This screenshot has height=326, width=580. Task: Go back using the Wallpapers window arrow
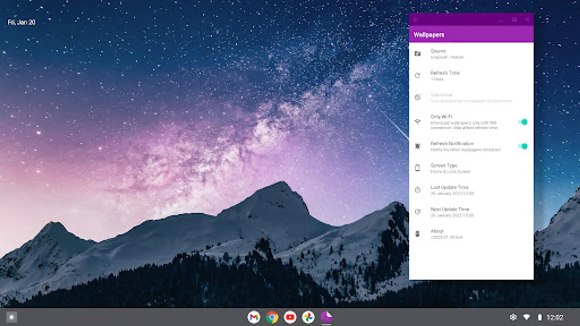click(x=416, y=20)
